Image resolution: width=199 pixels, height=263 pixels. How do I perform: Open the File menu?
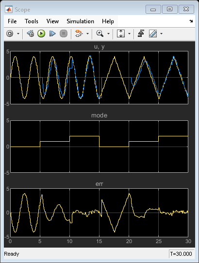tap(12, 21)
